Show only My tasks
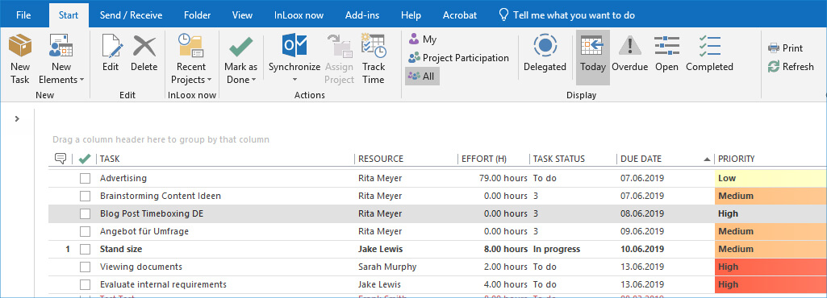Viewport: 827px width, 298px height. [423, 39]
